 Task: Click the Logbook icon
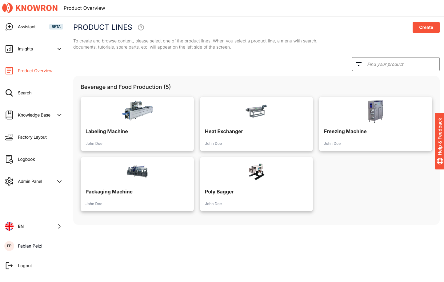click(9, 159)
